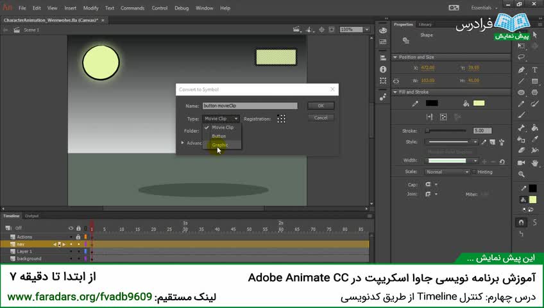This screenshot has height=308, width=544.
Task: Click the yellow fill swatch in Properties
Action: tap(479, 103)
